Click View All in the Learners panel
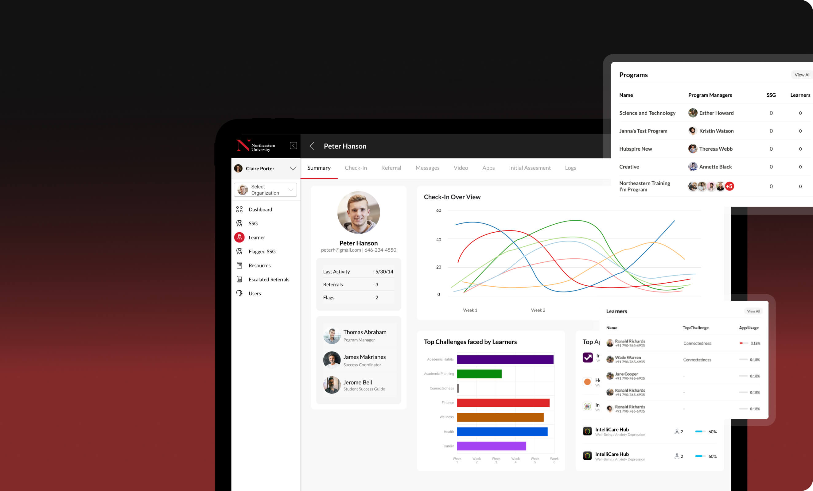Viewport: 813px width, 491px height. coord(754,311)
